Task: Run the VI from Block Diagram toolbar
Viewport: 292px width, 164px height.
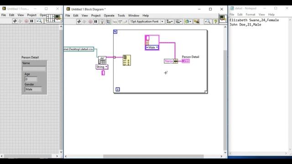Action: pyautogui.click(x=79, y=21)
